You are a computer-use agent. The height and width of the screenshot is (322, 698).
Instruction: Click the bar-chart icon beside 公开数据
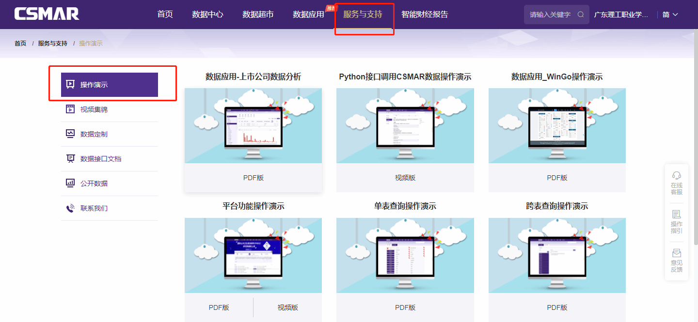(70, 184)
